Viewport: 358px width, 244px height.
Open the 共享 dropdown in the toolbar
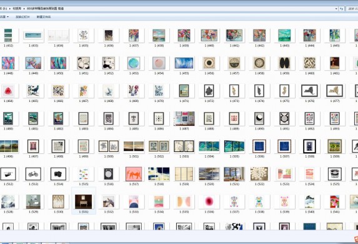click(x=4, y=17)
